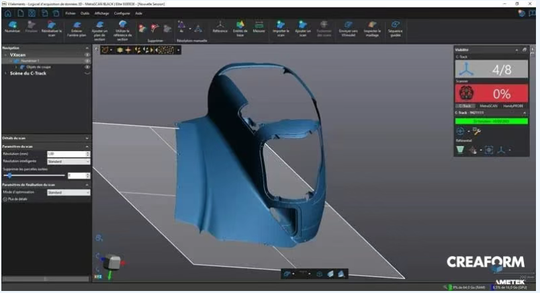
Task: Open the Affichage menu
Action: tap(101, 13)
